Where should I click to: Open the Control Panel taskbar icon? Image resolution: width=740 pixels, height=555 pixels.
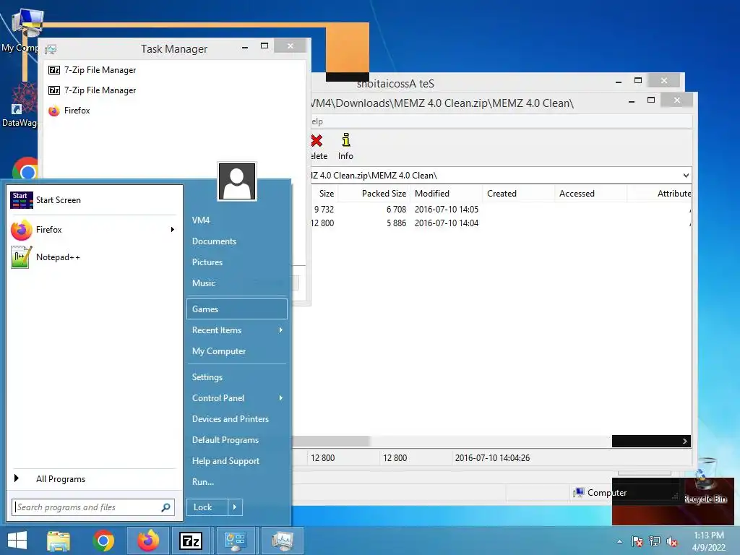(x=235, y=541)
